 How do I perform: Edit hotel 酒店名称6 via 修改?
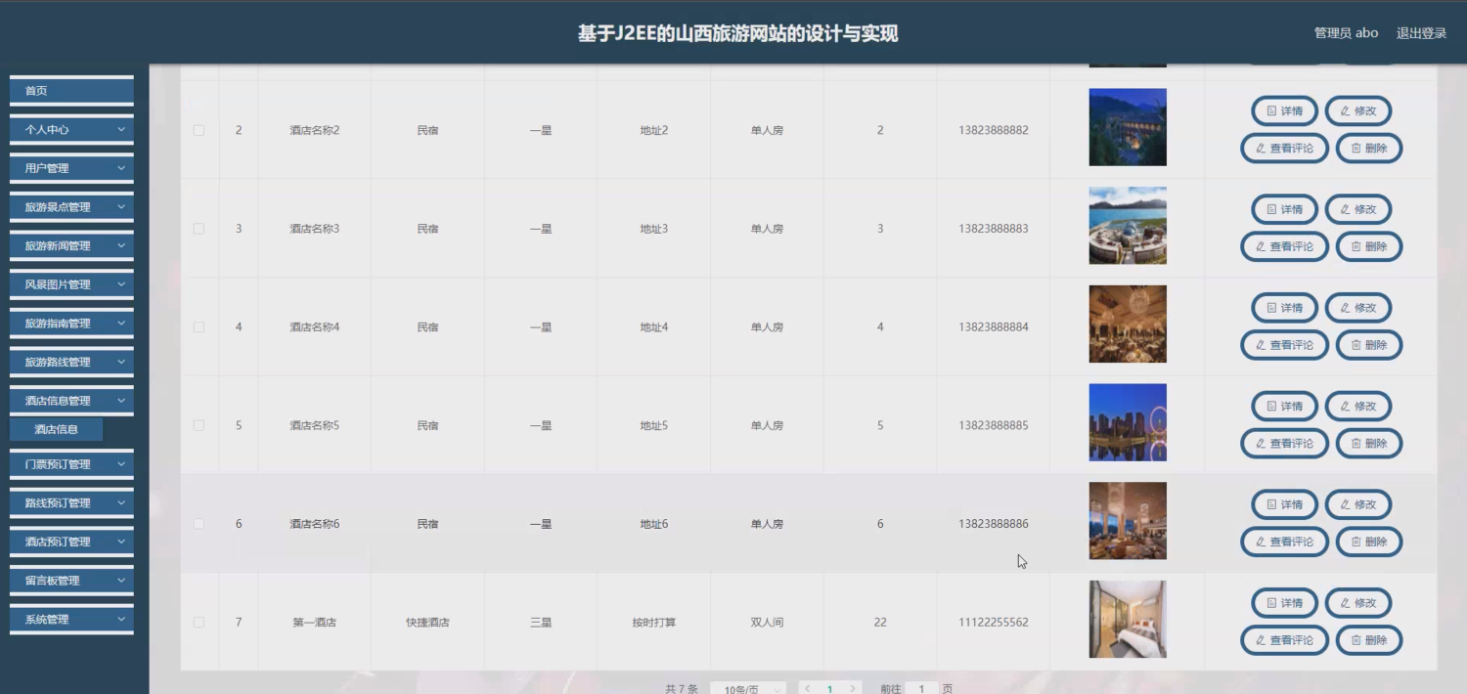1358,504
